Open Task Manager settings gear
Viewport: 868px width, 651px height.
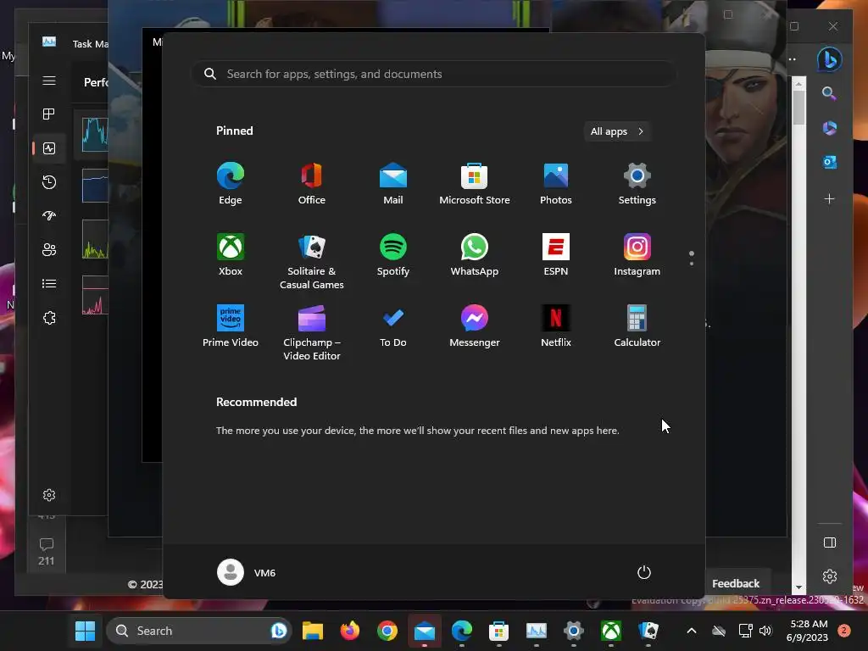49,495
